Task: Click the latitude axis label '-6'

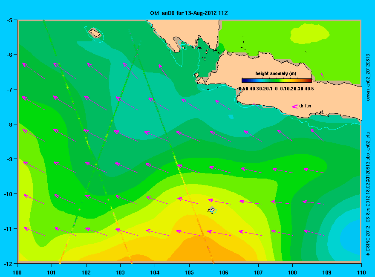Action: 9,55
